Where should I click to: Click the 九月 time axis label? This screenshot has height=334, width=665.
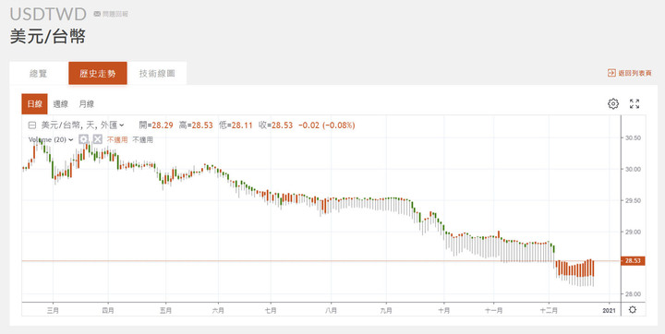(x=386, y=311)
